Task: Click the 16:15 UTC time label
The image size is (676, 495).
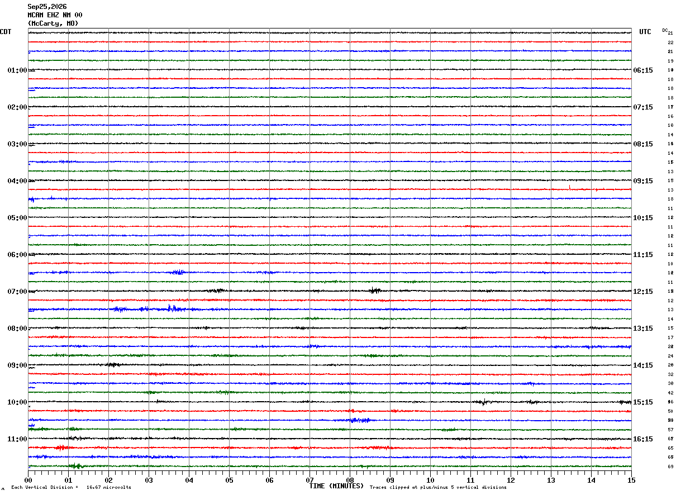Action: (x=642, y=439)
